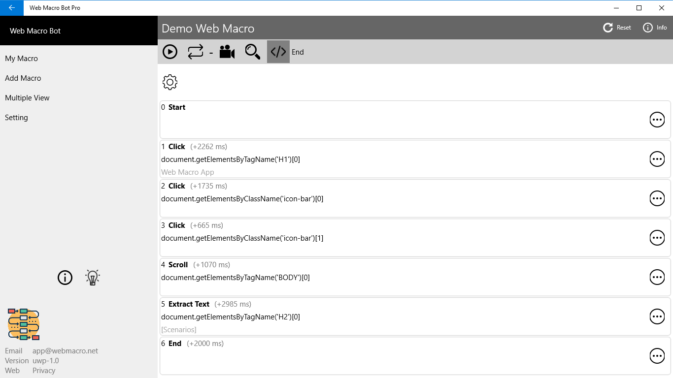Click the back arrow in the title bar
The height and width of the screenshot is (378, 673).
click(x=11, y=7)
